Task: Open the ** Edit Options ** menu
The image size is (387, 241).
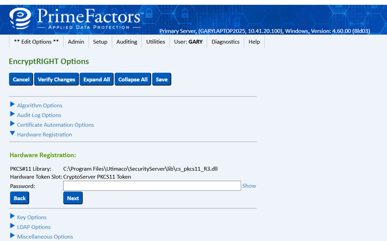Action: tap(36, 42)
